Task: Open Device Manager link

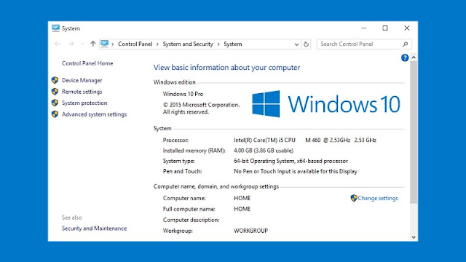Action: point(82,80)
